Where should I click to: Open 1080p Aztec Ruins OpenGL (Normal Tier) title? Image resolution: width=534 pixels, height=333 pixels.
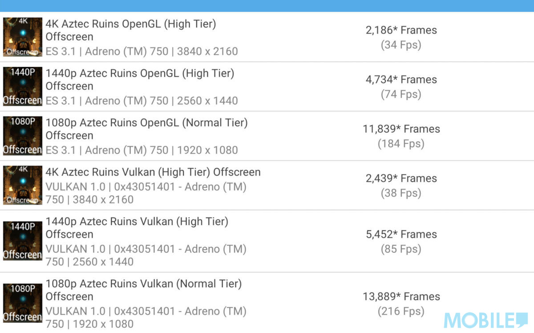[x=146, y=123]
